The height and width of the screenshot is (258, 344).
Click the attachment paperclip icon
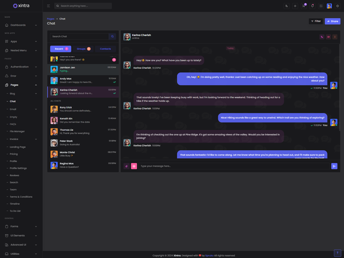coord(126,166)
